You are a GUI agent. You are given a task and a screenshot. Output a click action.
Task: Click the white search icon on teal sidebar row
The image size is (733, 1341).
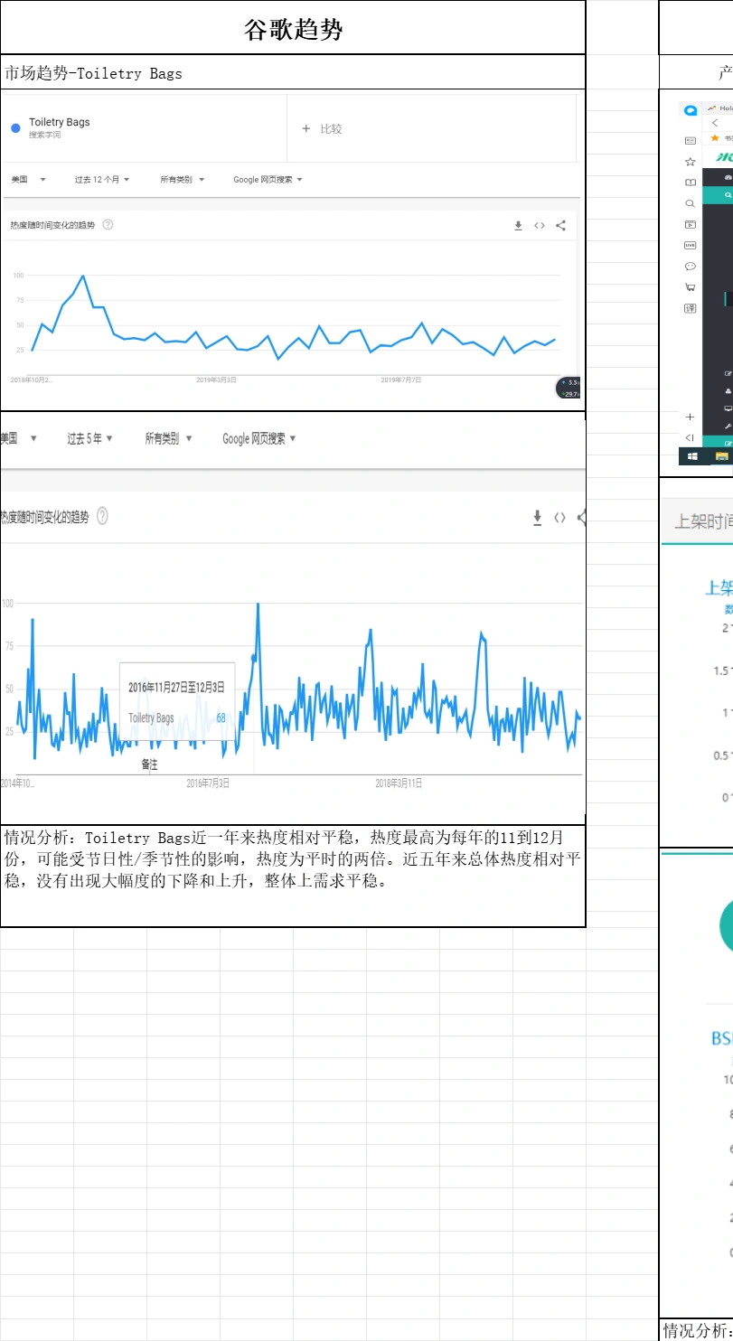click(x=728, y=194)
